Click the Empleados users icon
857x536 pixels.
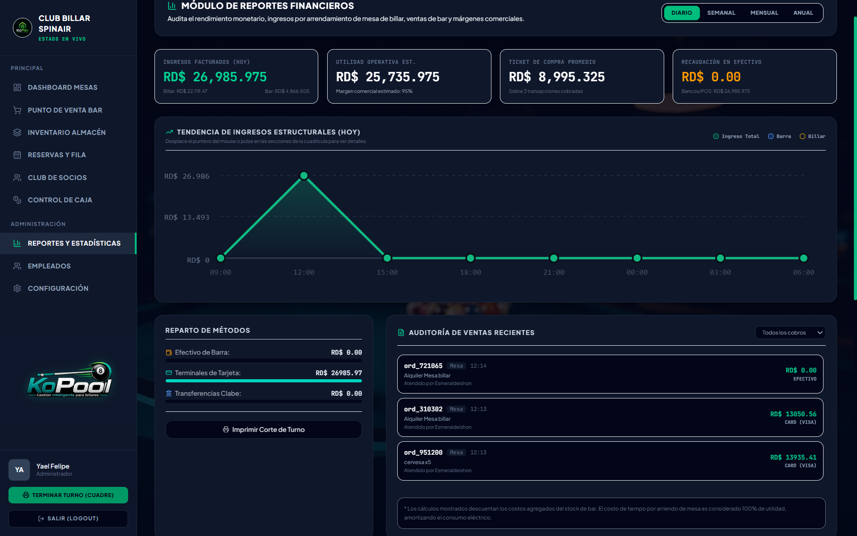tap(17, 266)
